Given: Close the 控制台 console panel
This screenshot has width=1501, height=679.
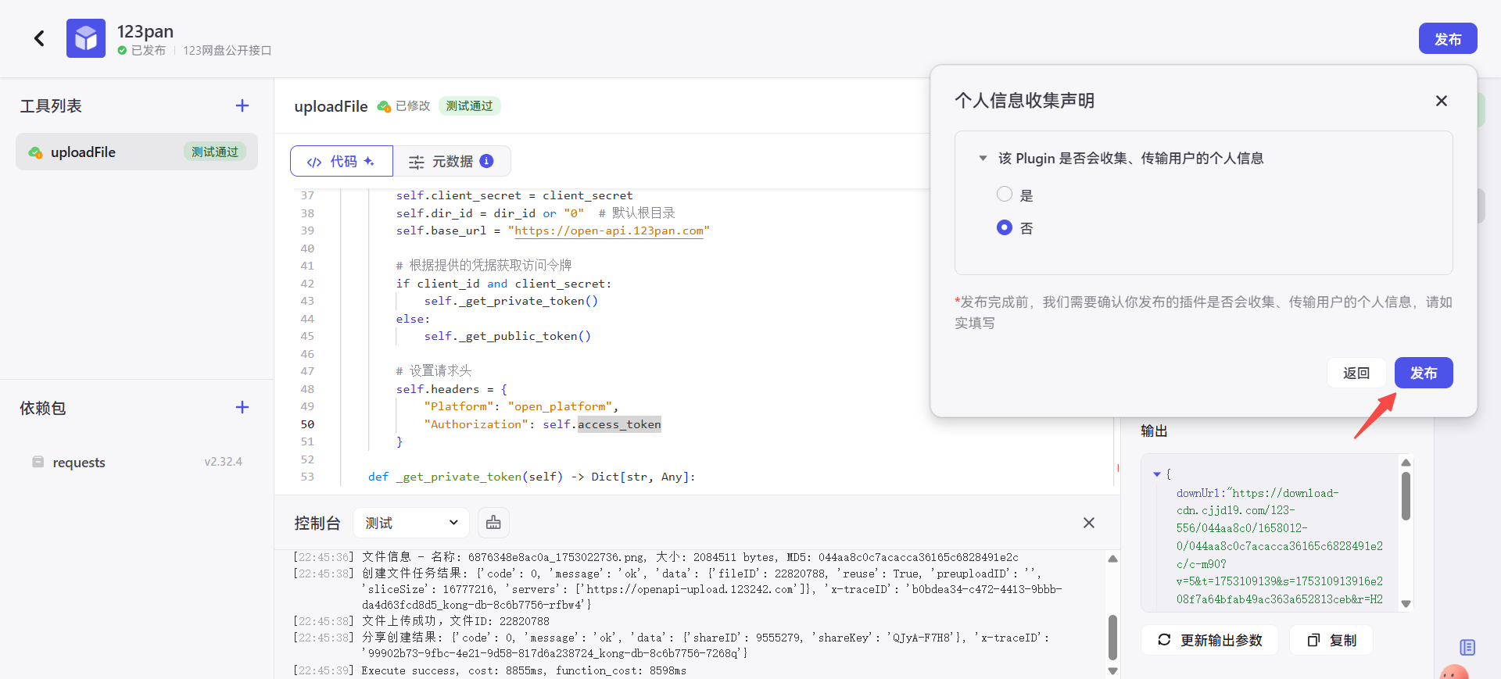Looking at the screenshot, I should click(x=1089, y=523).
